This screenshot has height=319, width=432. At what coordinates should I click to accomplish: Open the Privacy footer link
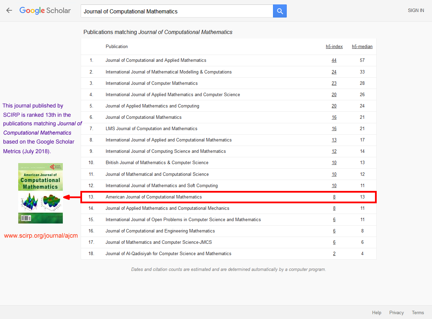click(x=396, y=312)
